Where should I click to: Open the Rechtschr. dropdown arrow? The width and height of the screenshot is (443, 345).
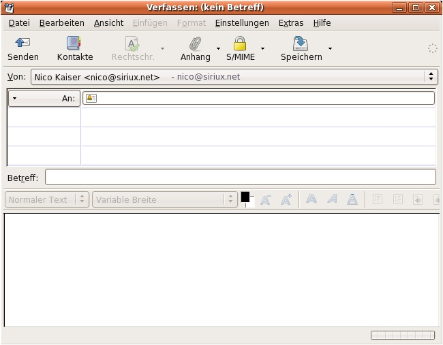(162, 48)
